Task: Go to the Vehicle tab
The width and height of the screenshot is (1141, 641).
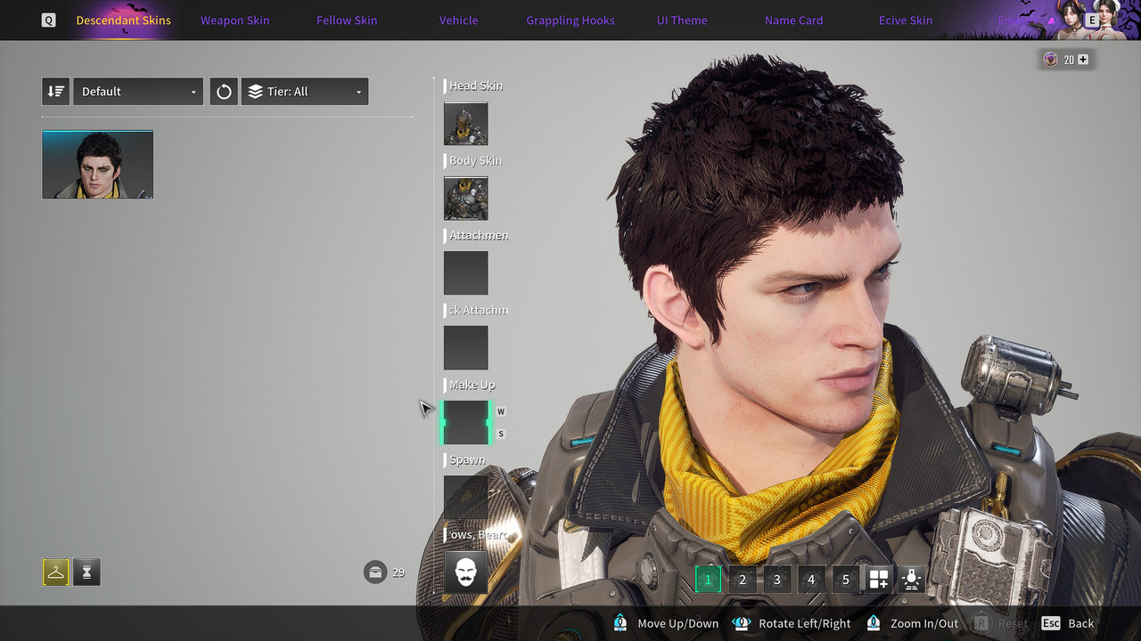Action: point(458,20)
